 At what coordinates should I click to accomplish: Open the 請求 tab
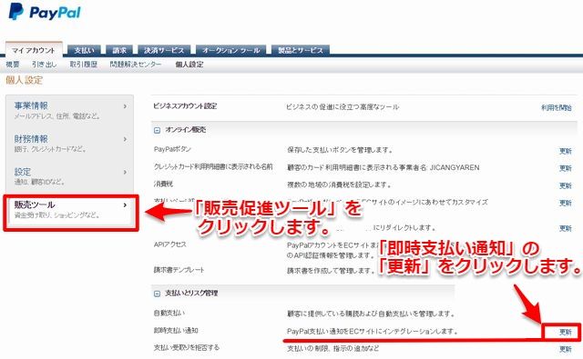[x=119, y=50]
